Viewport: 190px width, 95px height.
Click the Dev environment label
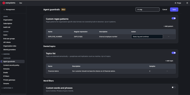pos(21,3)
